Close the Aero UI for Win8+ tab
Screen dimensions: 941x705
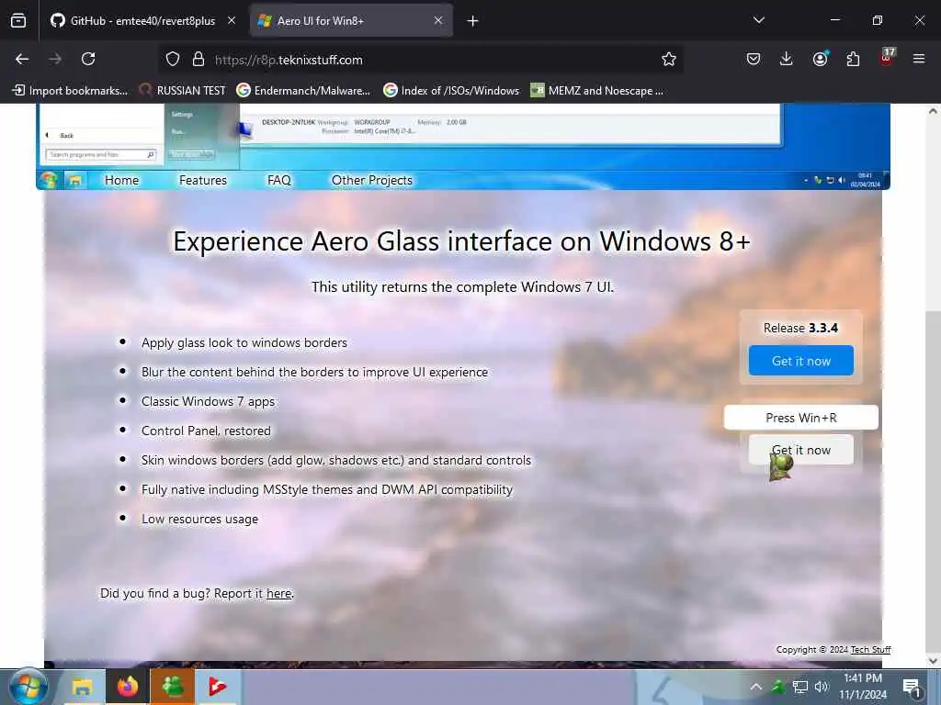(x=438, y=20)
